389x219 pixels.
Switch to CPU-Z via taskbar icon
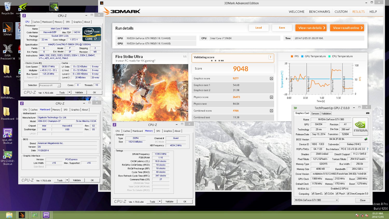pos(46,215)
